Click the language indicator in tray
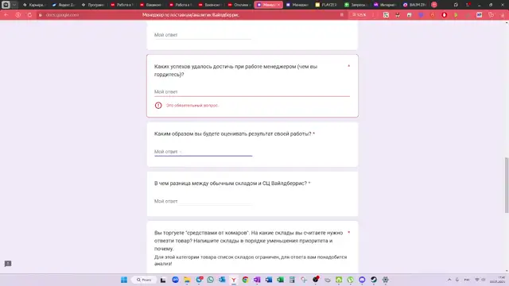Screen dimensions: 509x286 click(x=467, y=280)
